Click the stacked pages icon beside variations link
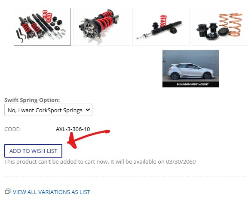This screenshot has width=248, height=209. 8,191
